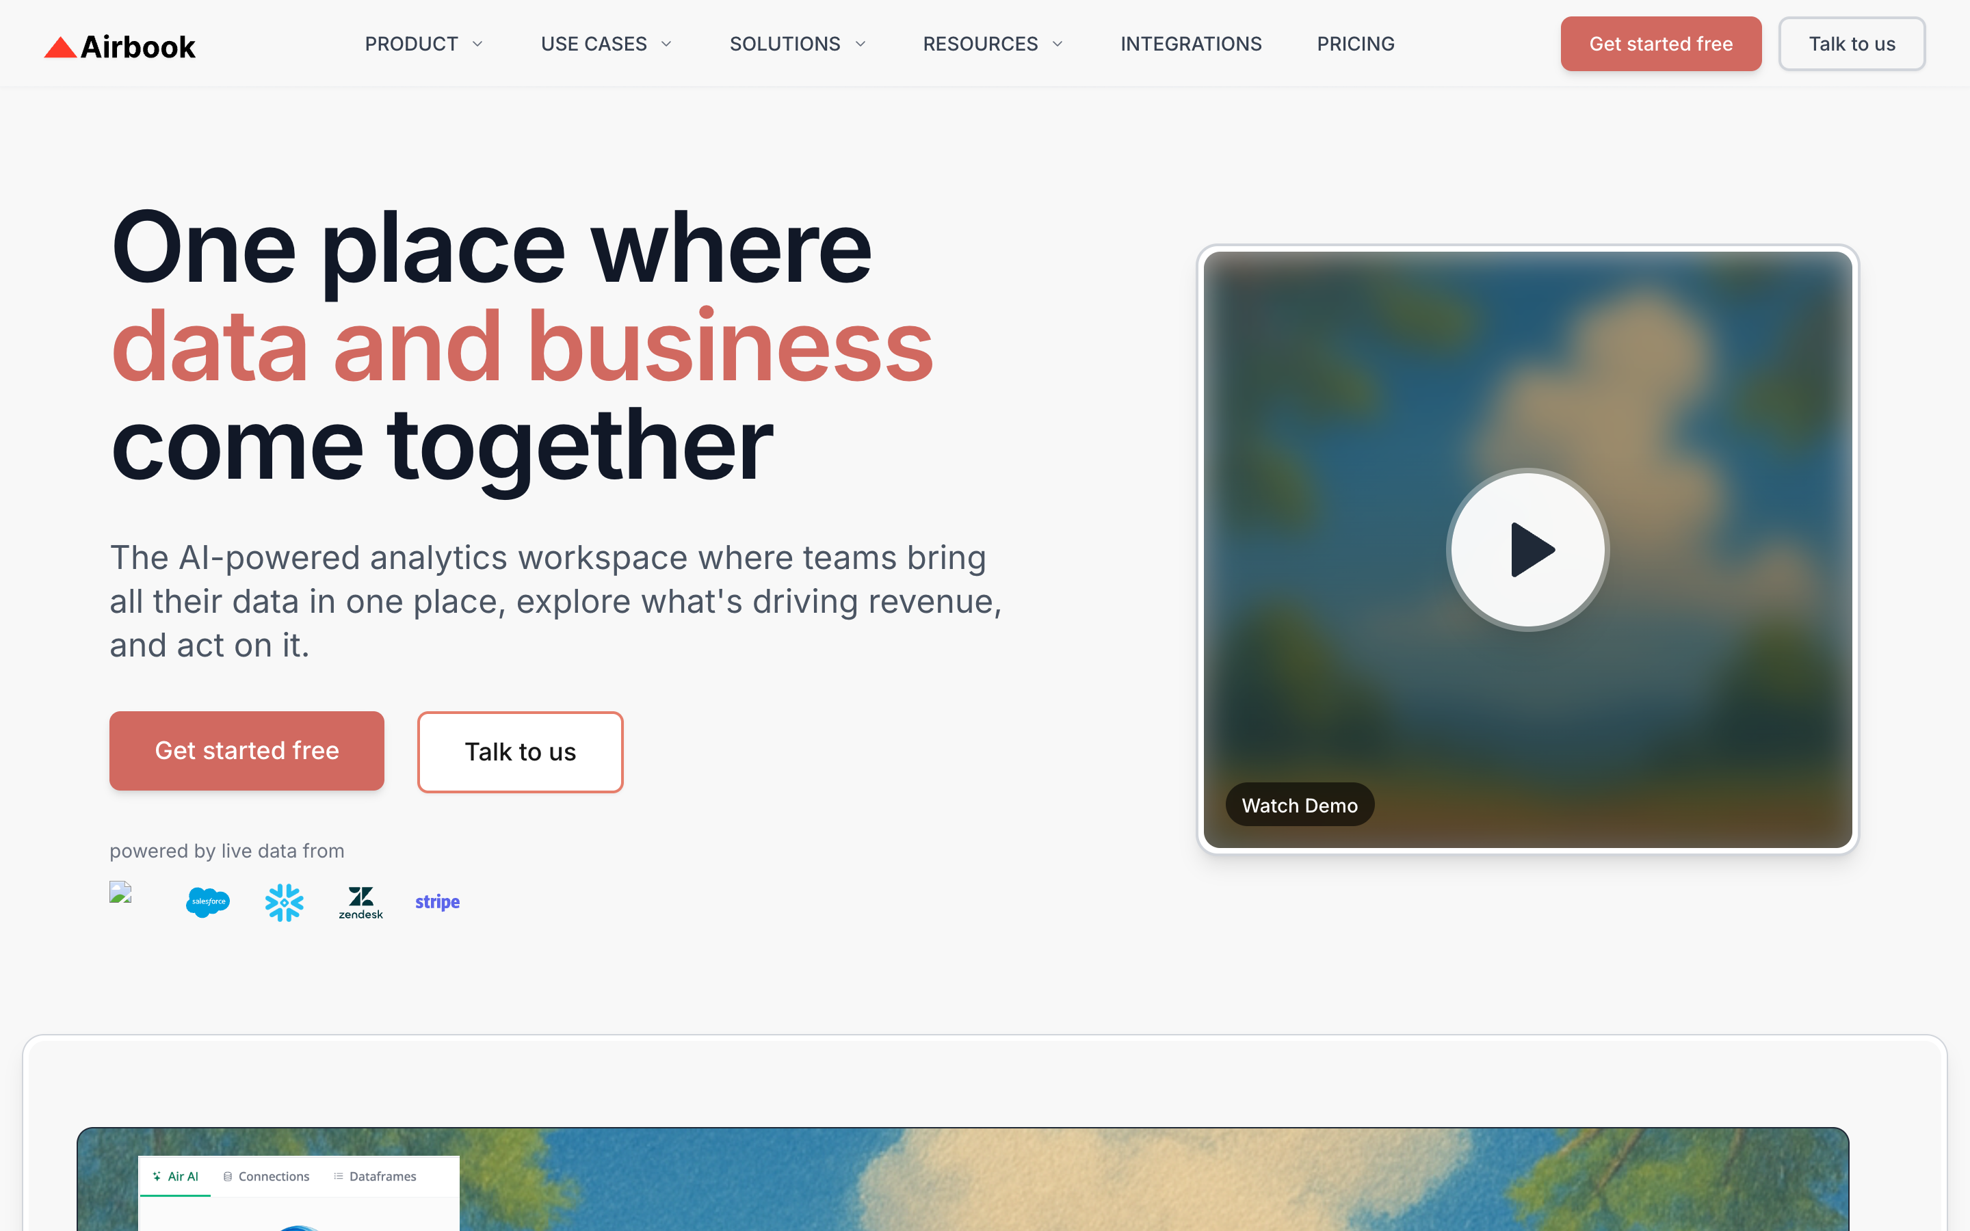The height and width of the screenshot is (1231, 1970).
Task: Click 'powered by live data from' text
Action: (227, 851)
